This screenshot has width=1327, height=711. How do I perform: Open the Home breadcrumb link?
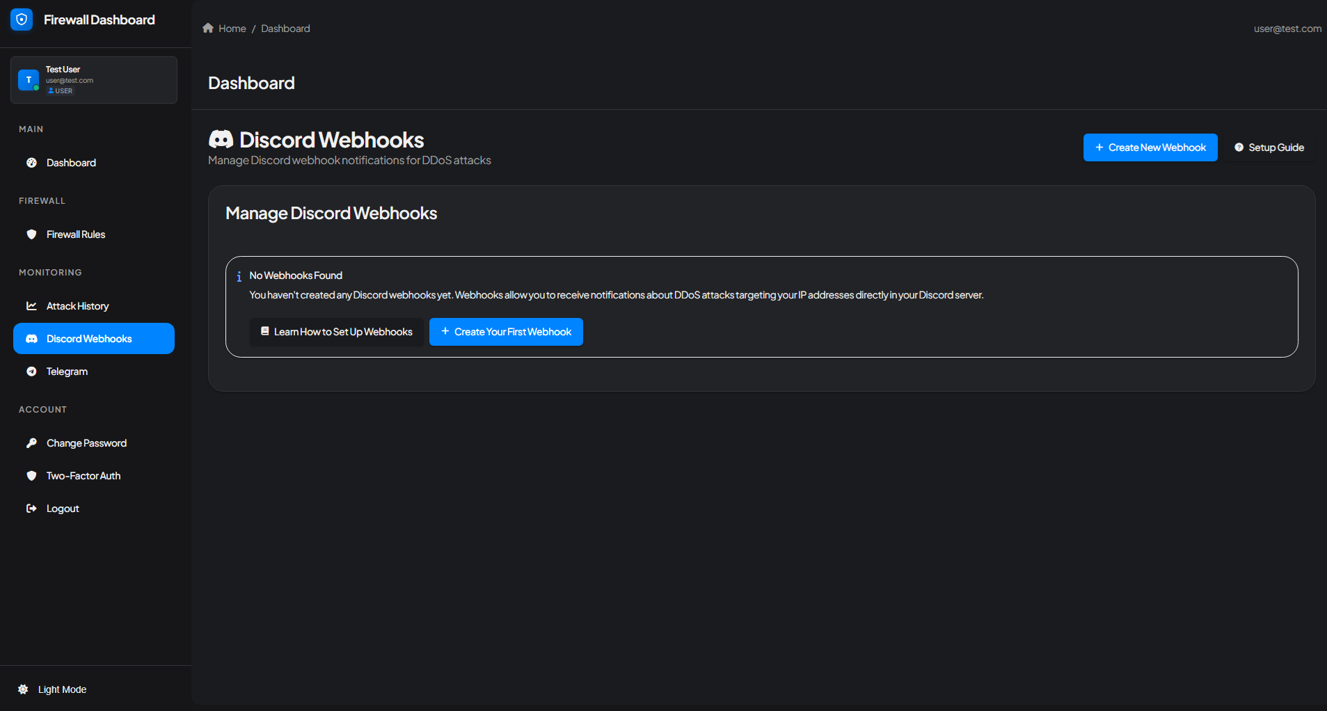coord(232,28)
